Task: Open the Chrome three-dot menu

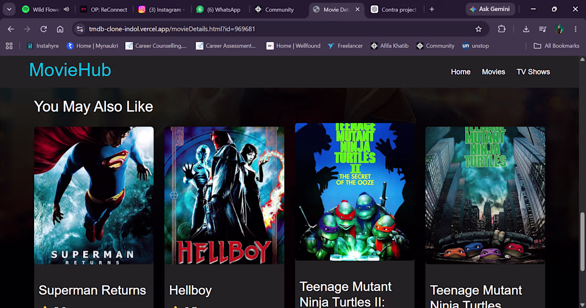Action: pos(575,29)
